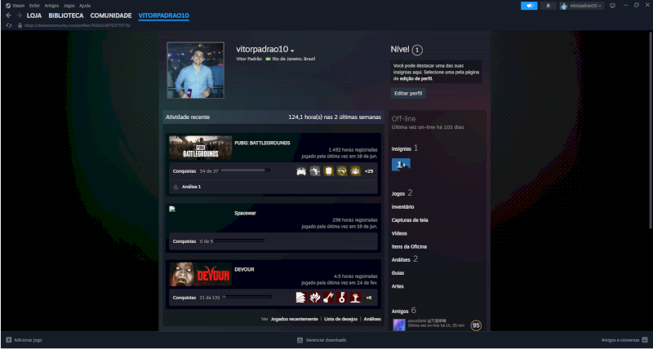Open the notifications bell
Image resolution: width=653 pixels, height=349 pixels.
pos(548,6)
